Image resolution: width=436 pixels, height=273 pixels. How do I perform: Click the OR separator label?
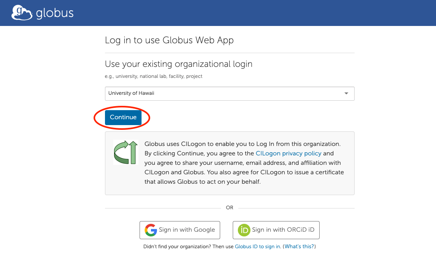229,208
